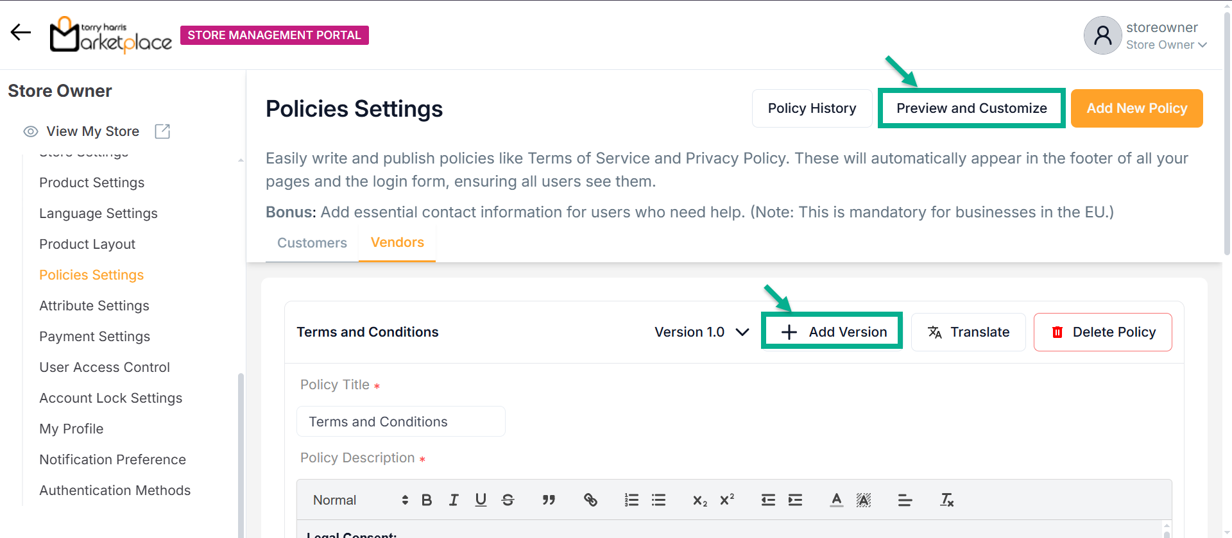This screenshot has height=538, width=1232.
Task: Select the Vendors tab
Action: (x=397, y=242)
